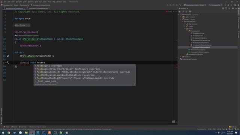Click the Build hammer icon in toolbar
This screenshot has width=240, height=135.
[x=180, y=5]
